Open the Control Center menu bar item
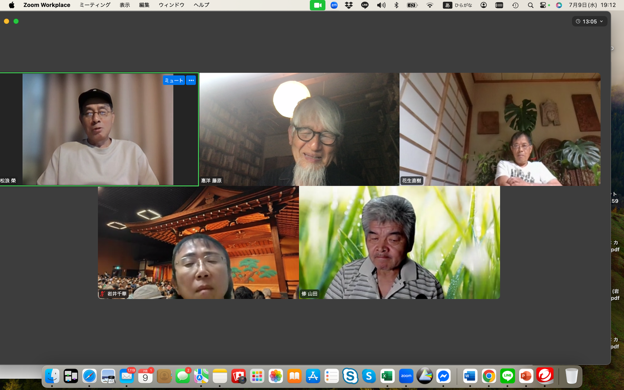This screenshot has height=390, width=624. (x=545, y=5)
